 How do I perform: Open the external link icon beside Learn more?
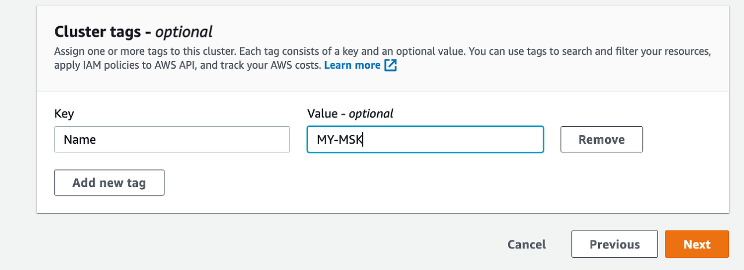(391, 65)
